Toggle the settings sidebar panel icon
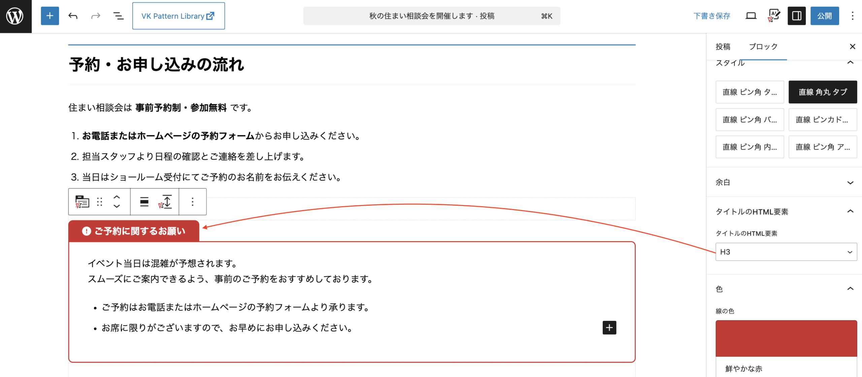Image resolution: width=862 pixels, height=377 pixels. click(796, 16)
